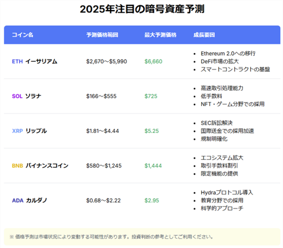Click the price range $2,670〜$5,990
283x248 pixels.
(107, 61)
